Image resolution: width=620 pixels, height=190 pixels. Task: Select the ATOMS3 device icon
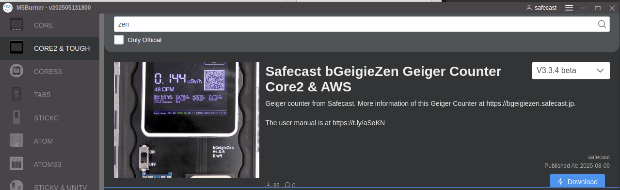point(16,164)
